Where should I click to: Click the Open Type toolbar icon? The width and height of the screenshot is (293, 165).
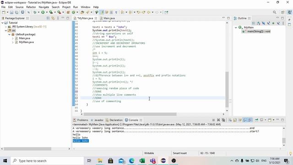point(82,12)
